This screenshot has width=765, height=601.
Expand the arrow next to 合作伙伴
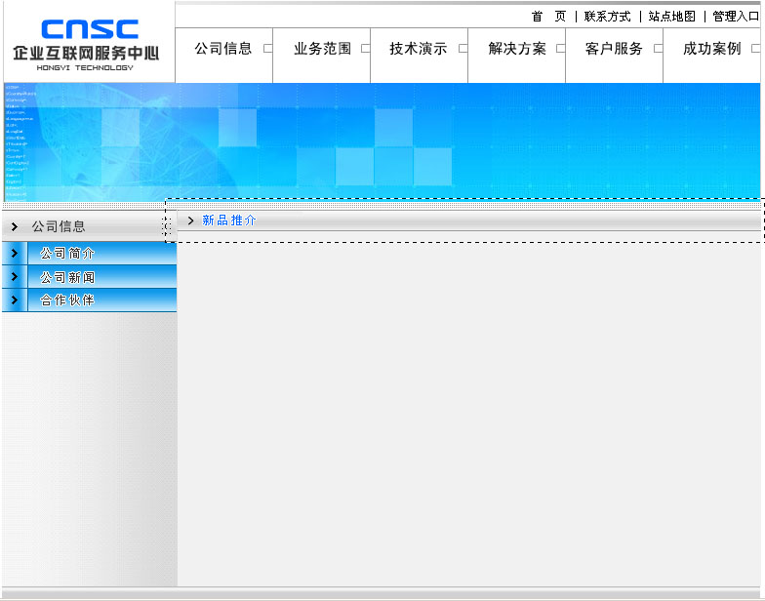tap(14, 300)
